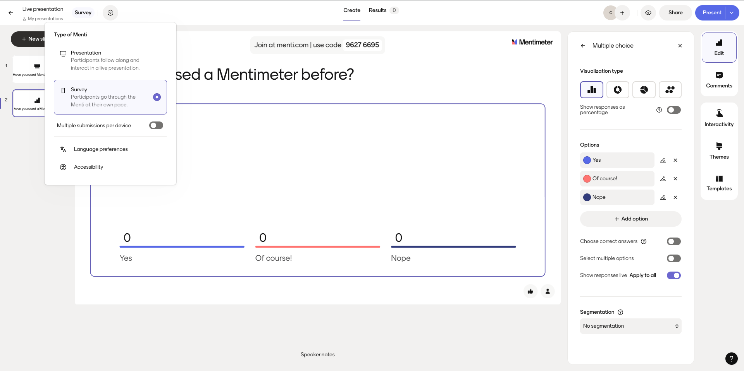Open the Themes panel
The image size is (744, 371).
pyautogui.click(x=719, y=150)
